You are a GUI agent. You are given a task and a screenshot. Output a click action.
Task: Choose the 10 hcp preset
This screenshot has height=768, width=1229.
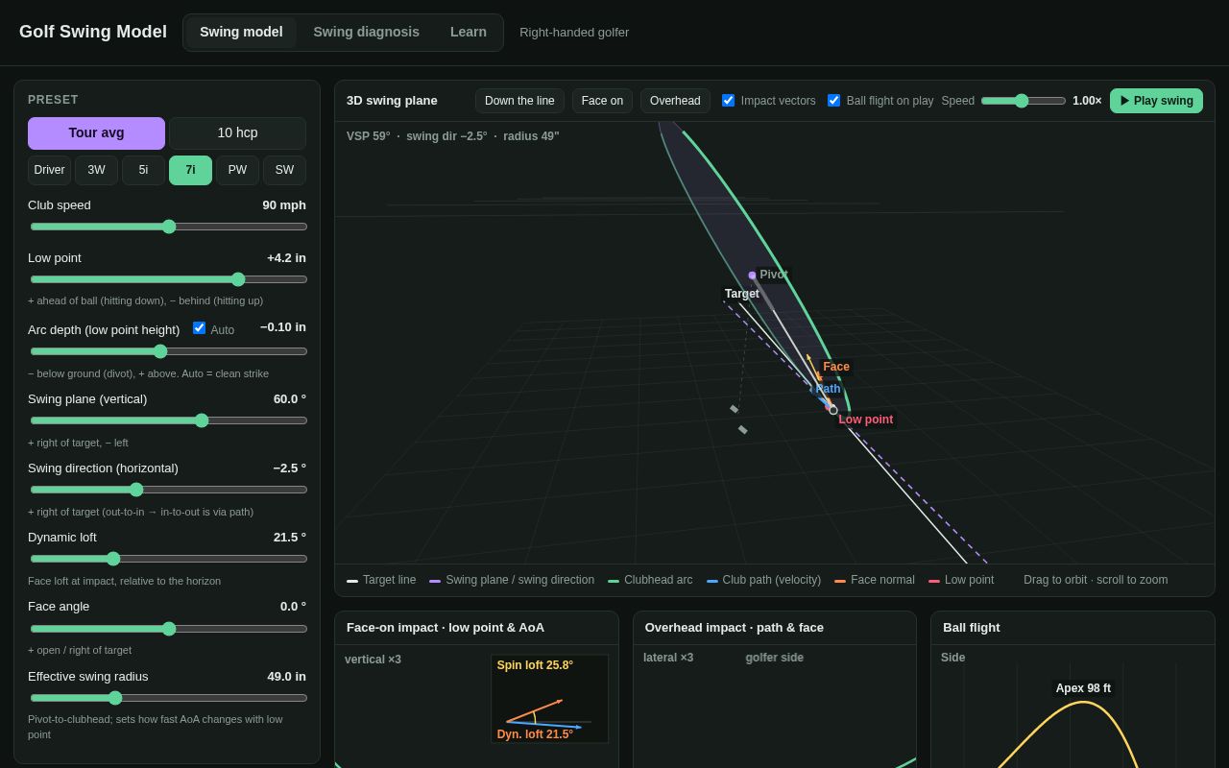(x=237, y=132)
